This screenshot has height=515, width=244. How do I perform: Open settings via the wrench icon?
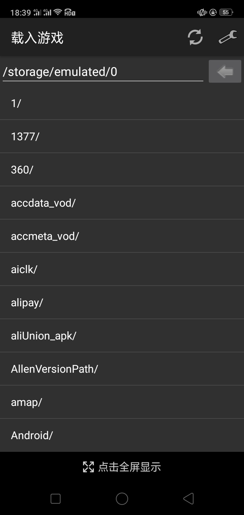pos(228,37)
